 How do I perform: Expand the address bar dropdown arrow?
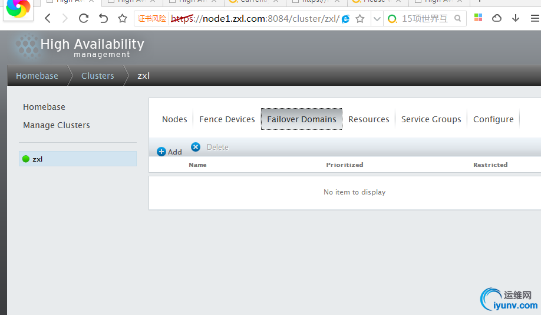(377, 19)
